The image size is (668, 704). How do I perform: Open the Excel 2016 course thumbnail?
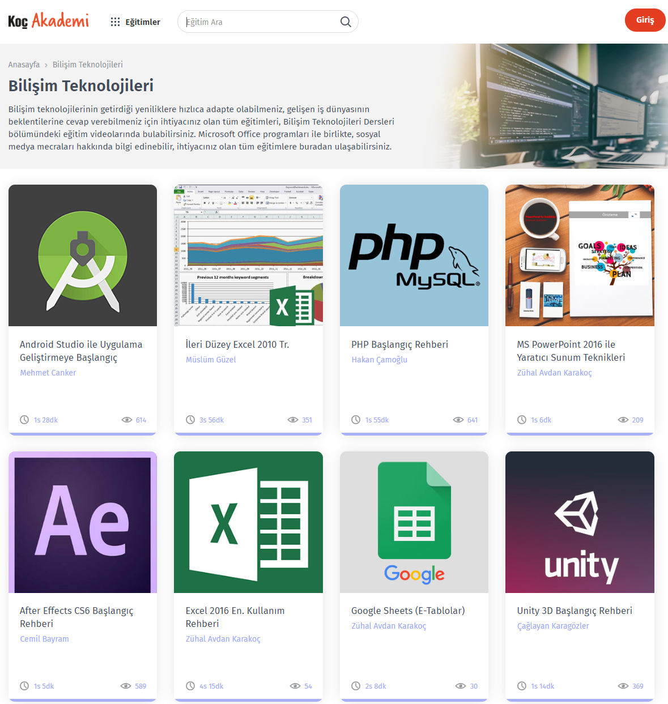tap(248, 522)
